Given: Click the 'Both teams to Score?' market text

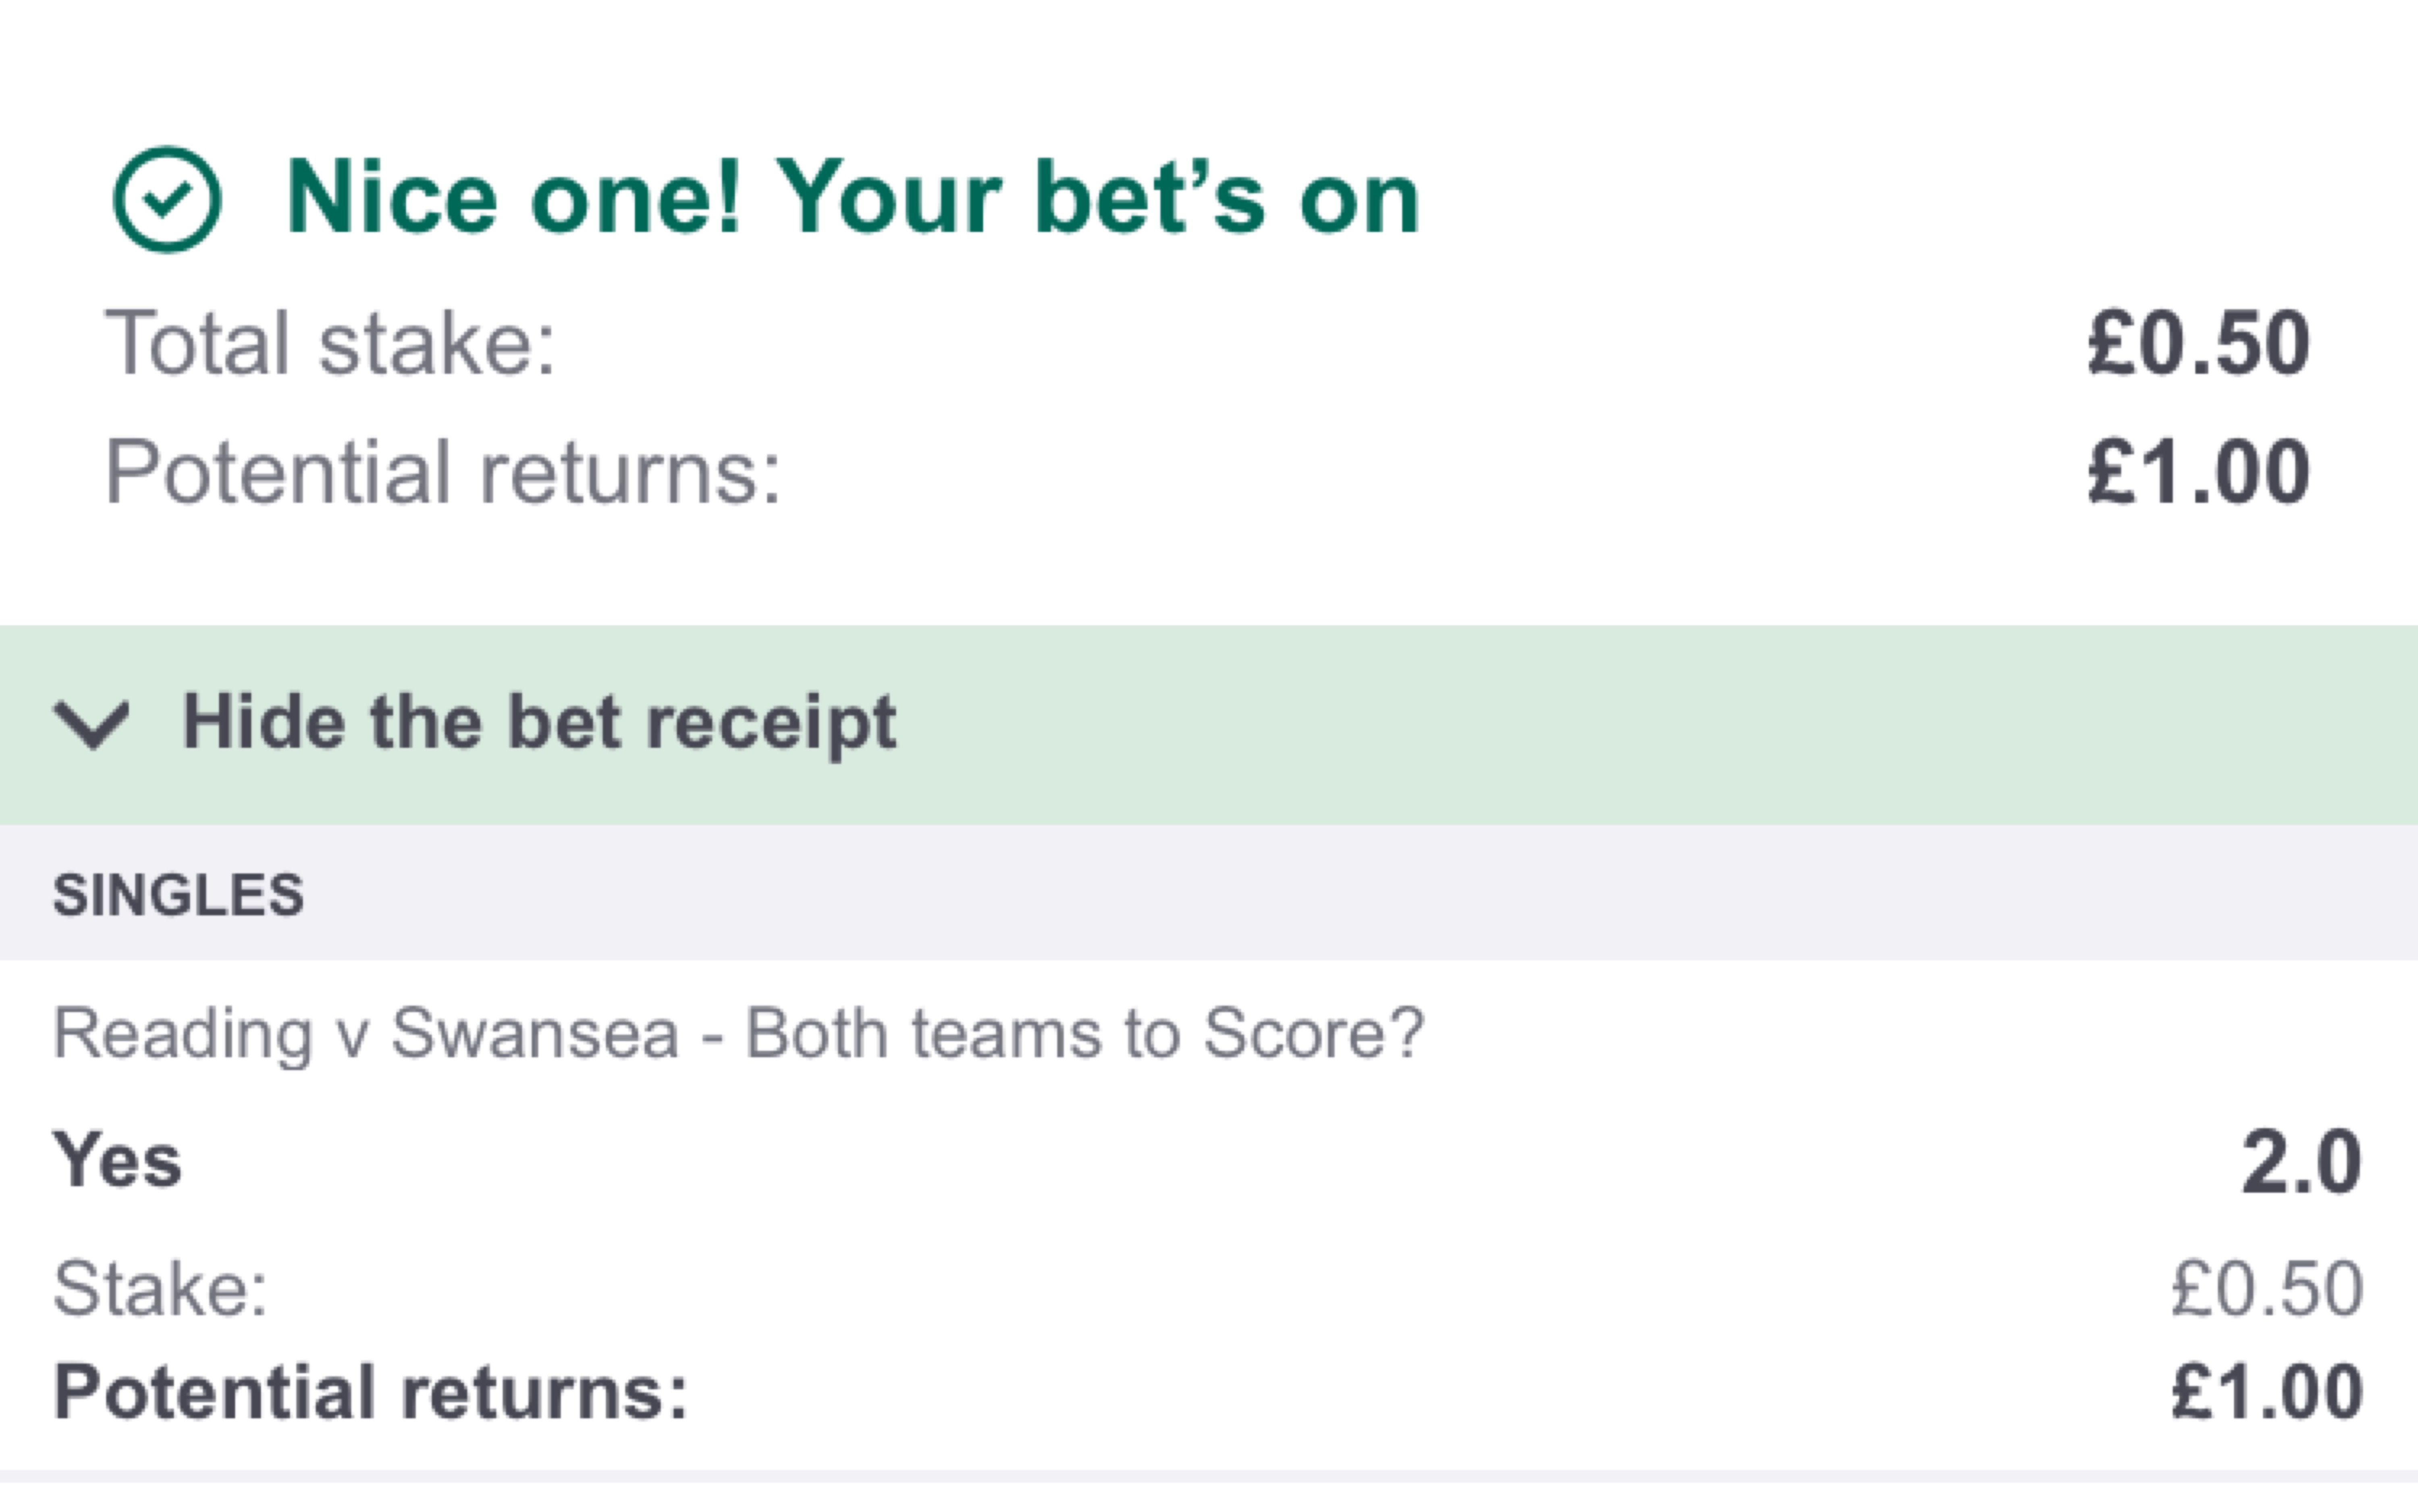Looking at the screenshot, I should coord(1084,1033).
